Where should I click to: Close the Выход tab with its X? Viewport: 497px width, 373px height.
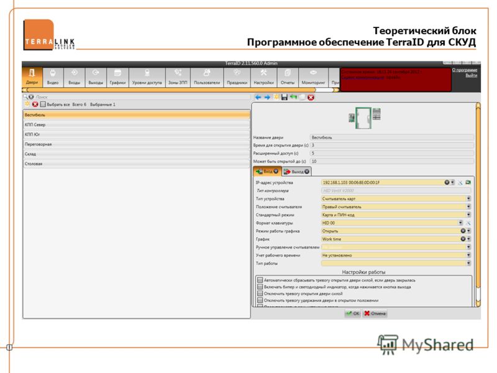click(x=306, y=172)
